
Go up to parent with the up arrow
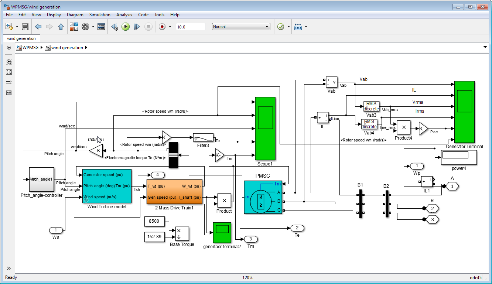[61, 27]
